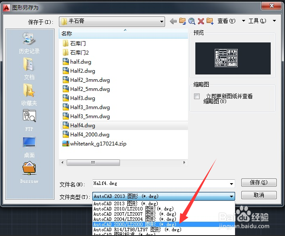The width and height of the screenshot is (285, 236).
Task: Click the scrollbar right arrow in file list
Action: (x=185, y=162)
